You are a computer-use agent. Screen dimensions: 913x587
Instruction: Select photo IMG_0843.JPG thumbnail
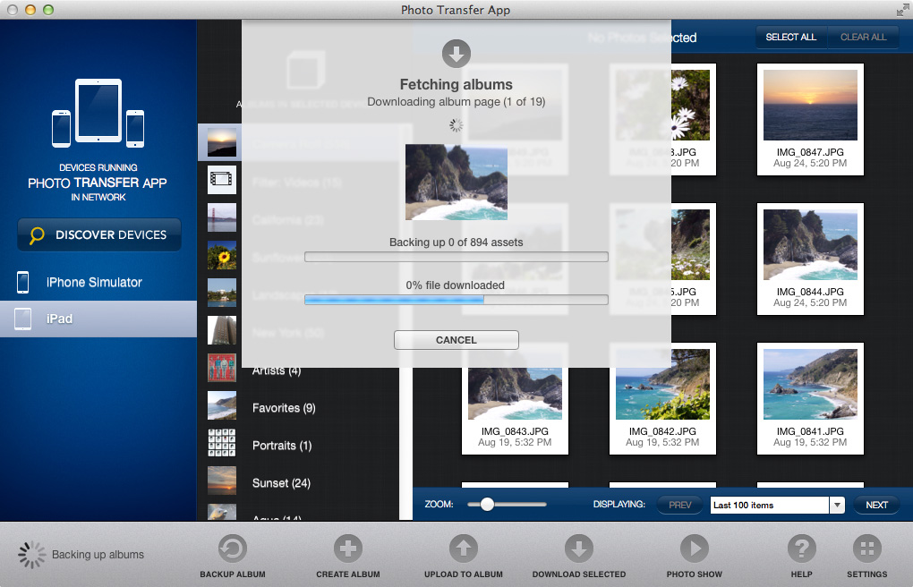pos(515,393)
